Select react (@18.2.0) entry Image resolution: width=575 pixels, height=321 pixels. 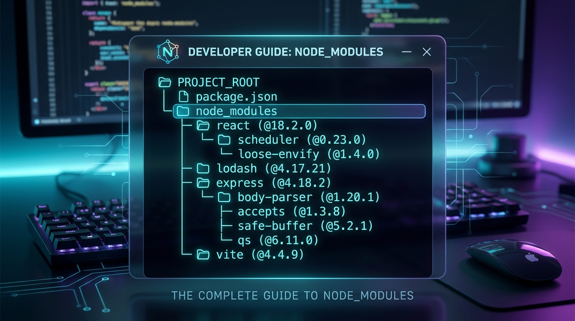pyautogui.click(x=267, y=125)
